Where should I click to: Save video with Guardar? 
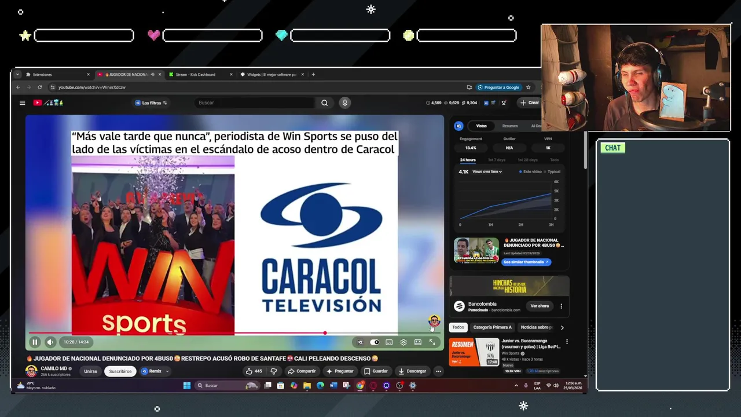point(376,371)
